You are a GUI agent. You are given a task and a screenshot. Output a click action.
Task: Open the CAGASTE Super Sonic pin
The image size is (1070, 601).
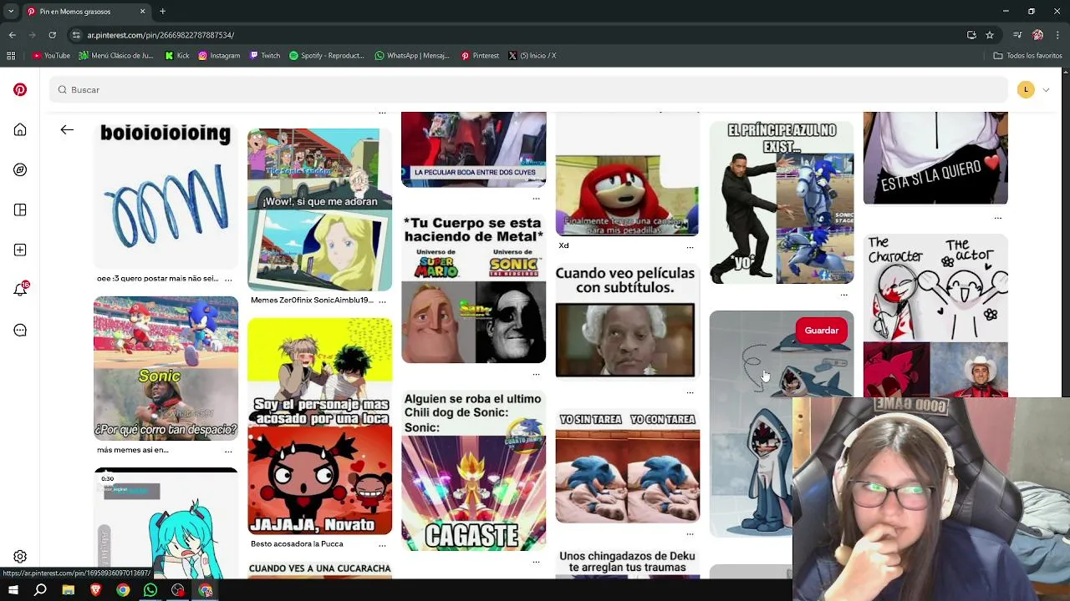(x=473, y=471)
